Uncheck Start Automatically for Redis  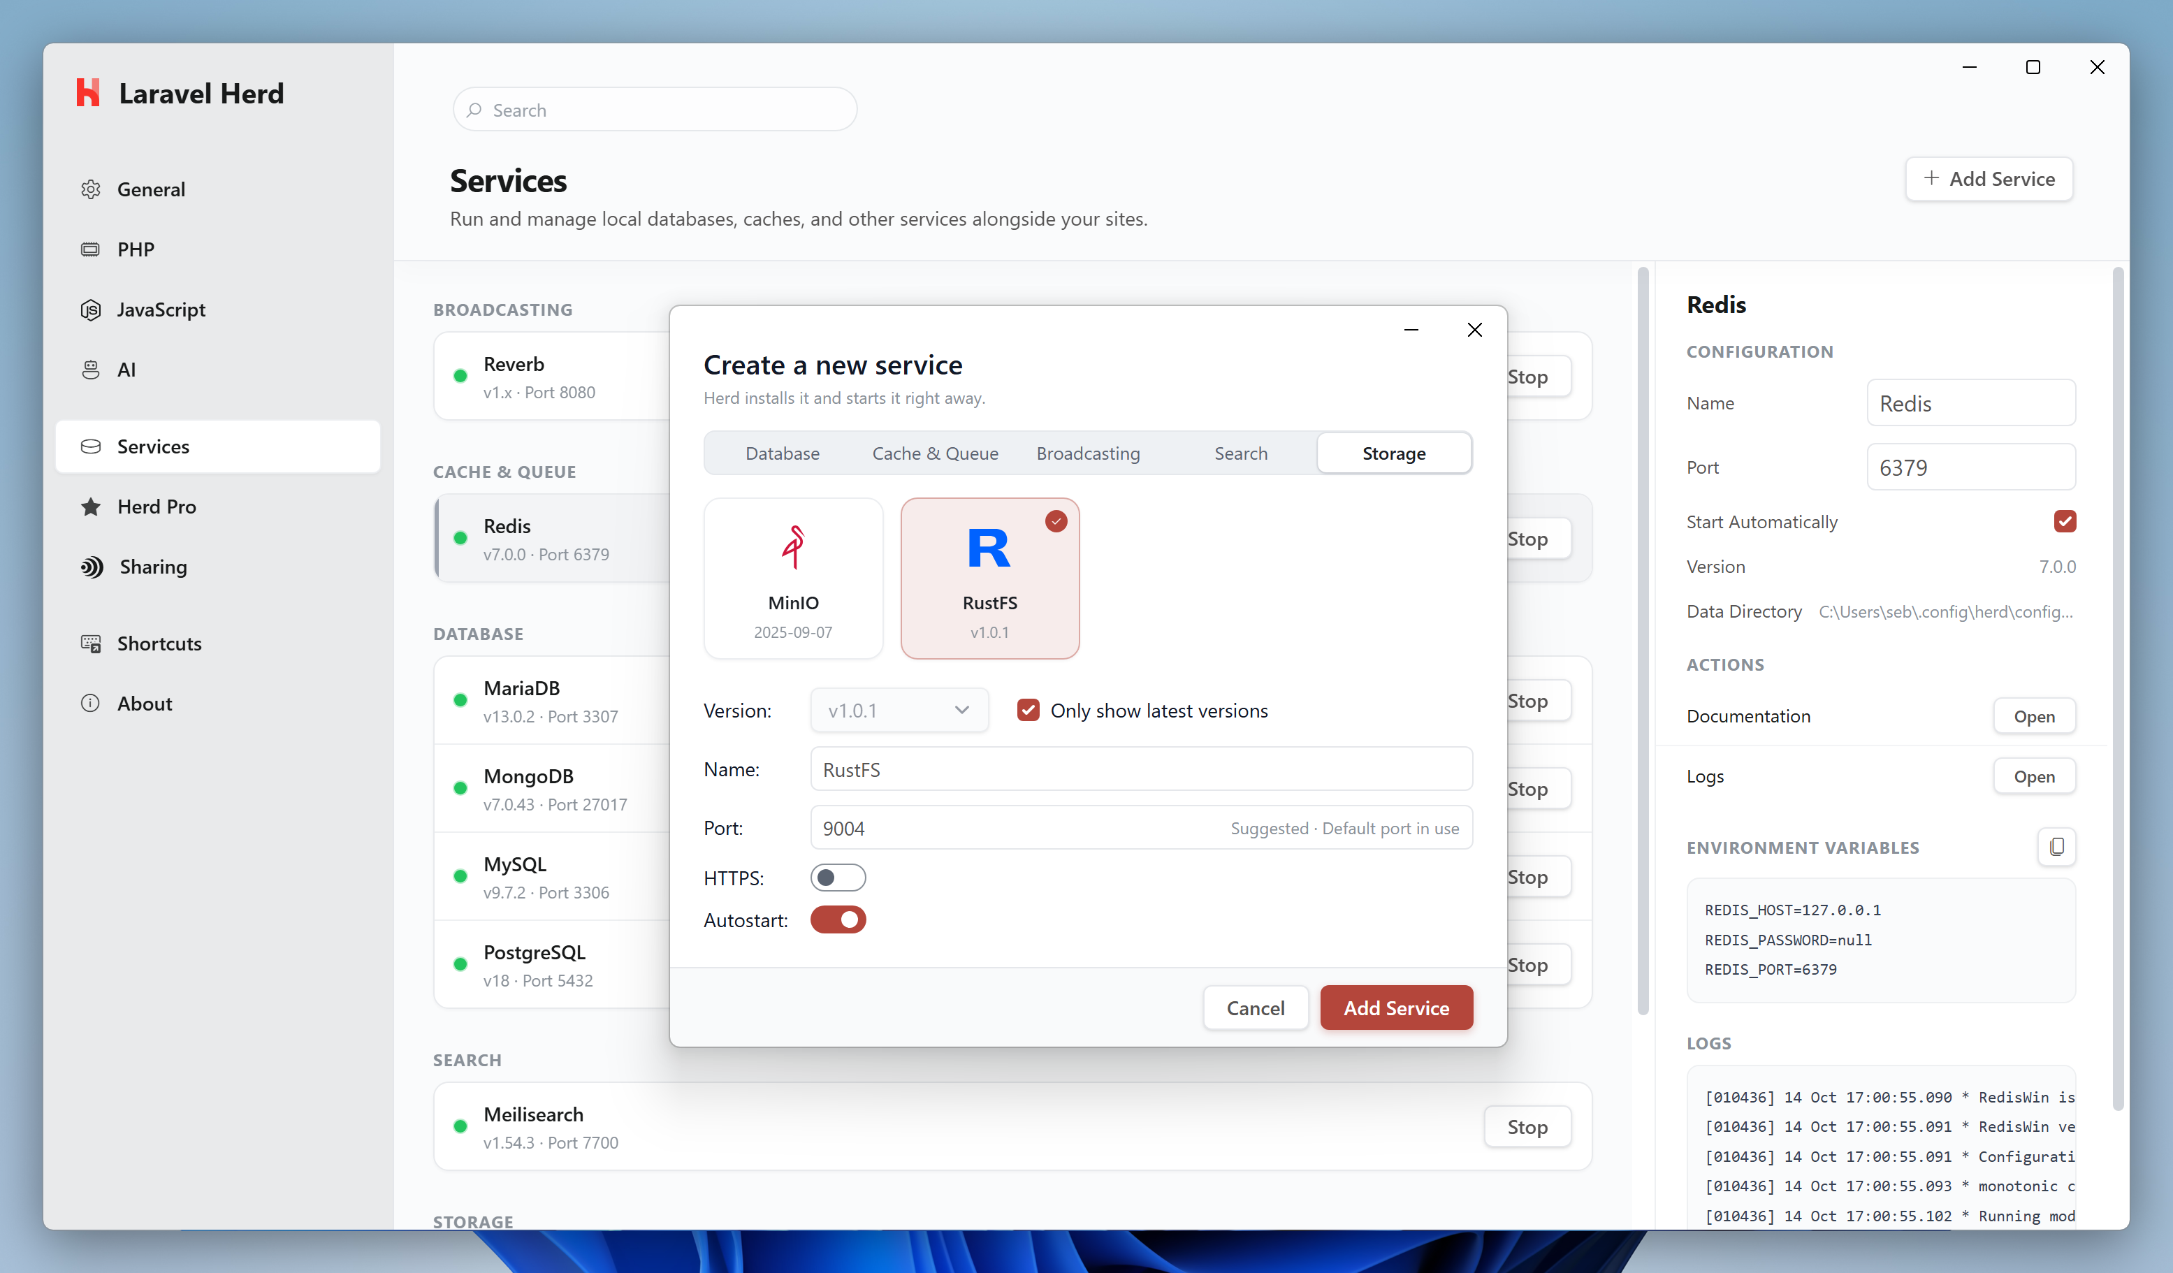[2064, 521]
